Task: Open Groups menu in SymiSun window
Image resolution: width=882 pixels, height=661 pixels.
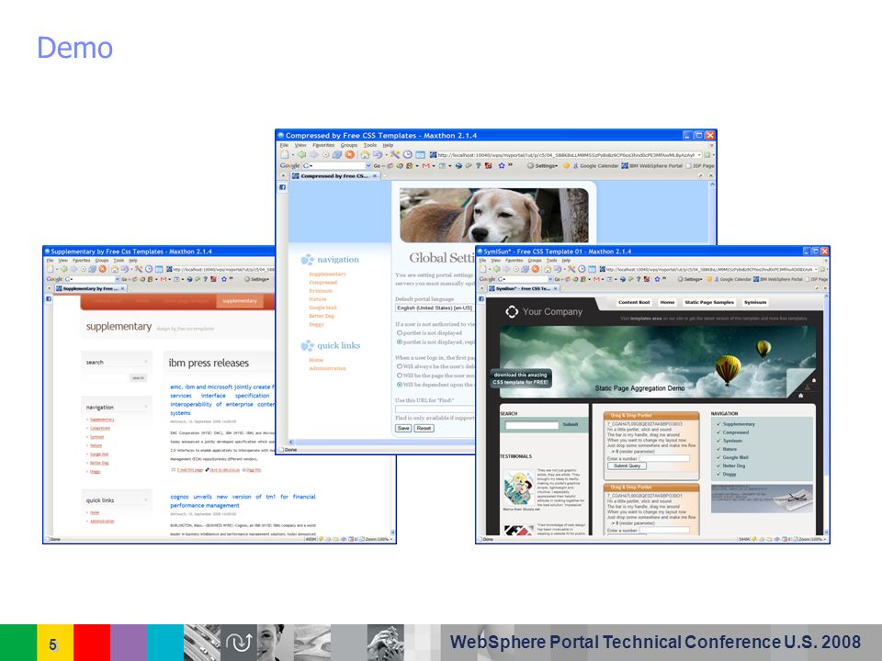Action: tap(535, 260)
